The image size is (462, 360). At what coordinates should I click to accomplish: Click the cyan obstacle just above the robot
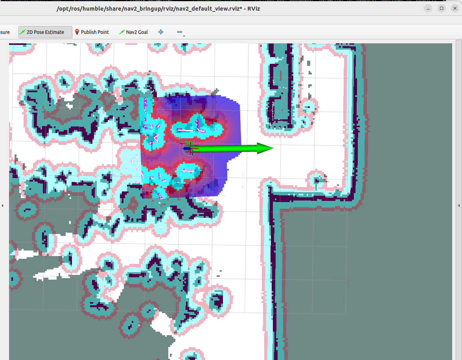coord(197,128)
